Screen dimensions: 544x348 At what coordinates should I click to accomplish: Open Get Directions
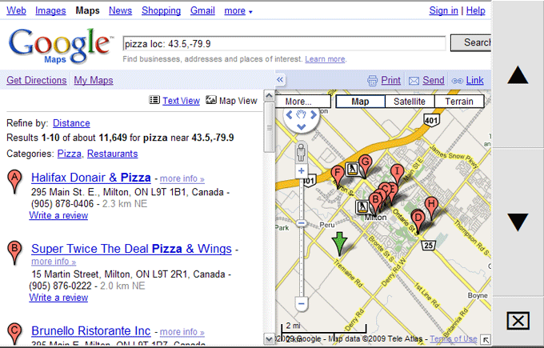tap(37, 81)
